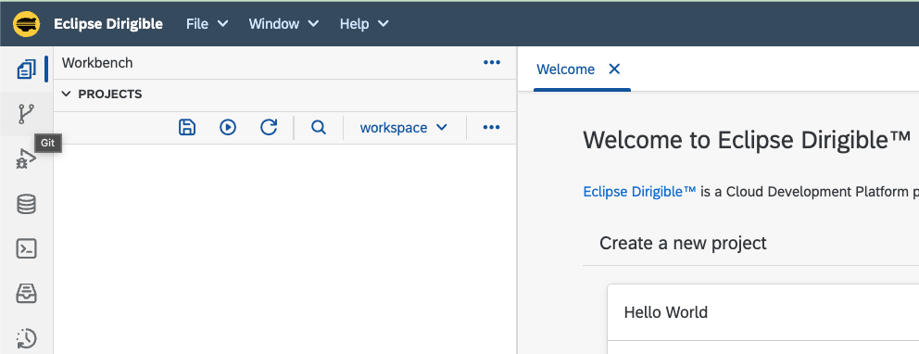Open the Database perspective icon
919x354 pixels.
[x=26, y=204]
